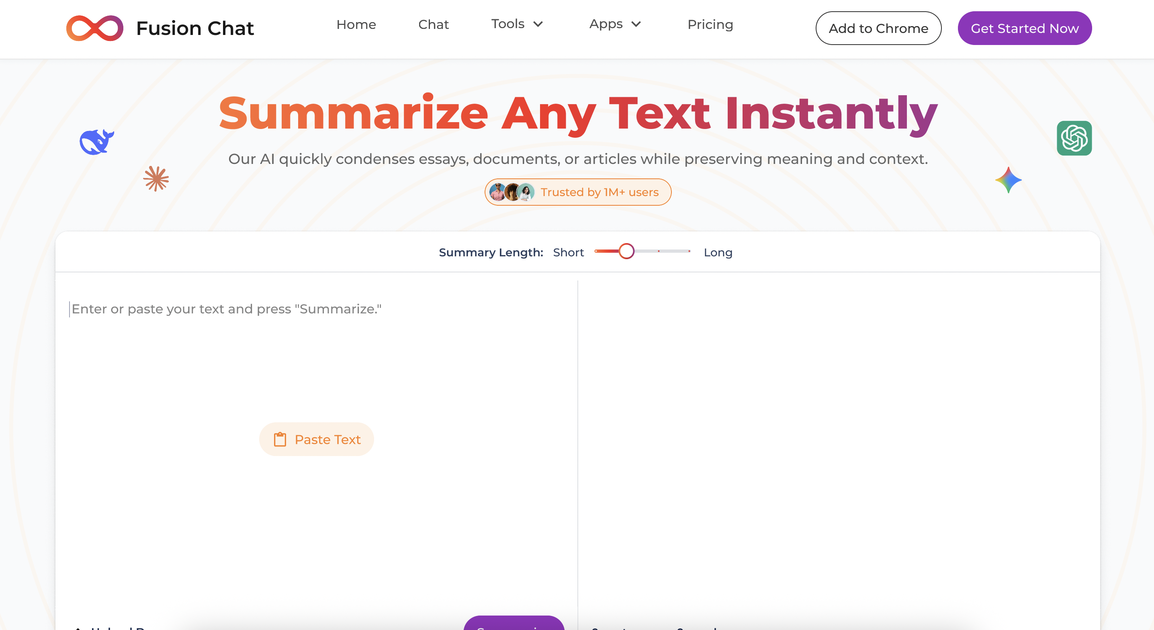Open the Apps dropdown menu

tap(606, 24)
